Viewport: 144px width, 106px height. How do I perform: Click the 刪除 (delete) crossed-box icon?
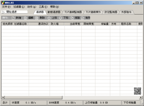tap(37, 18)
